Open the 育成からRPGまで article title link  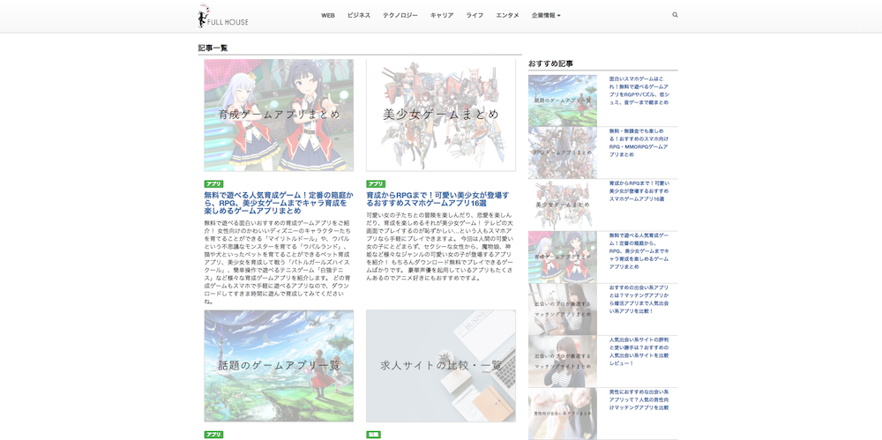click(438, 199)
